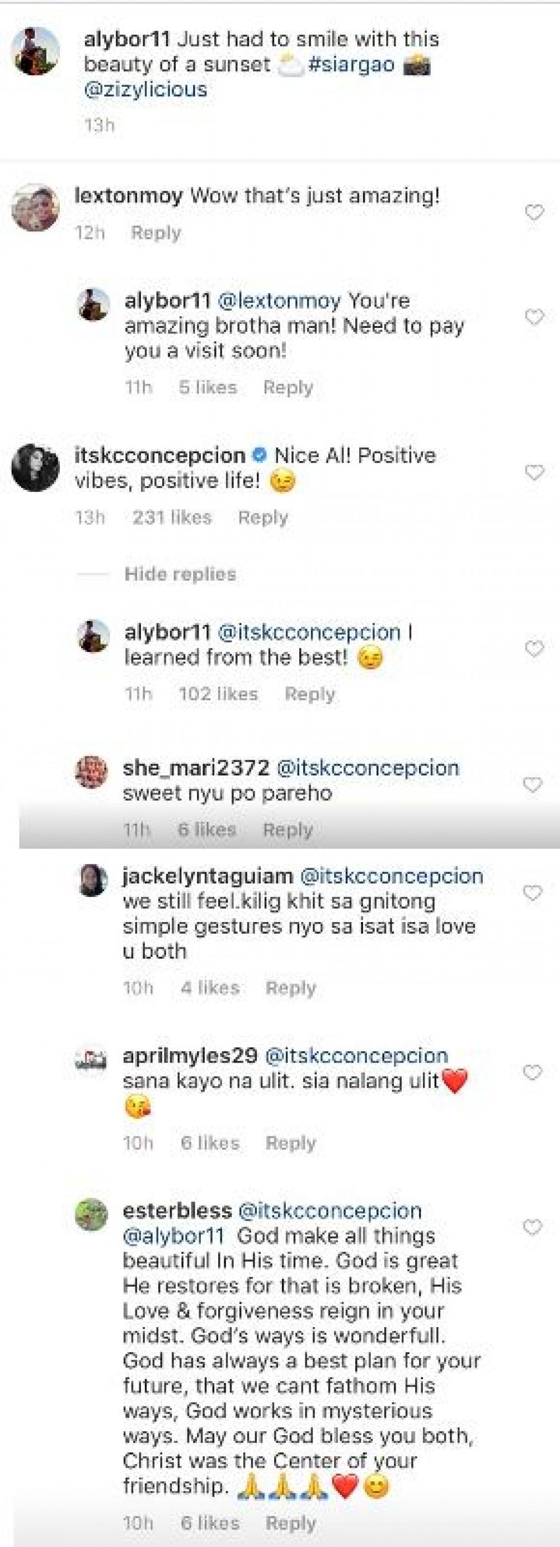Screen dimensions: 560x1547
Task: Open alybor11's profile picture in caption
Action: pos(36,51)
